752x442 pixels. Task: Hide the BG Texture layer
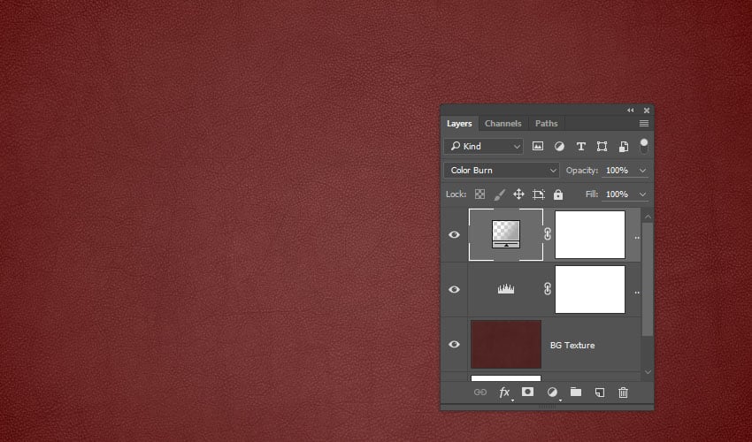454,345
